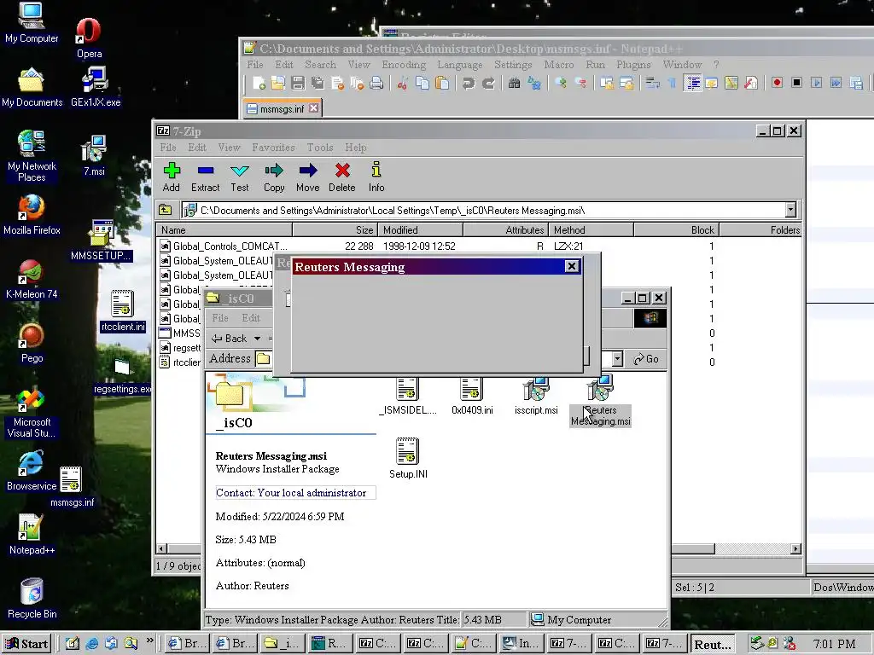874x655 pixels.
Task: Select the K-Meleon 74 desktop icon
Action: tap(32, 279)
